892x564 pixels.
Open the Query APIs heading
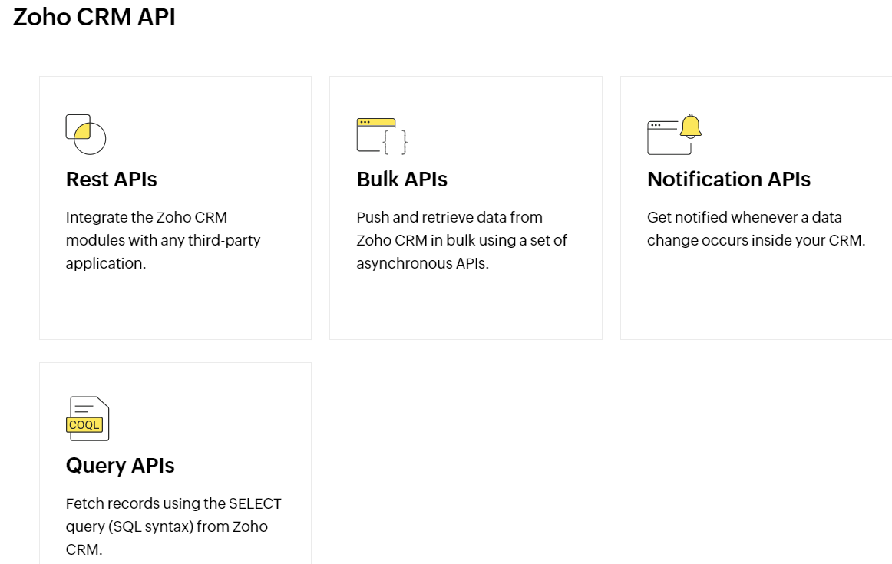tap(120, 466)
